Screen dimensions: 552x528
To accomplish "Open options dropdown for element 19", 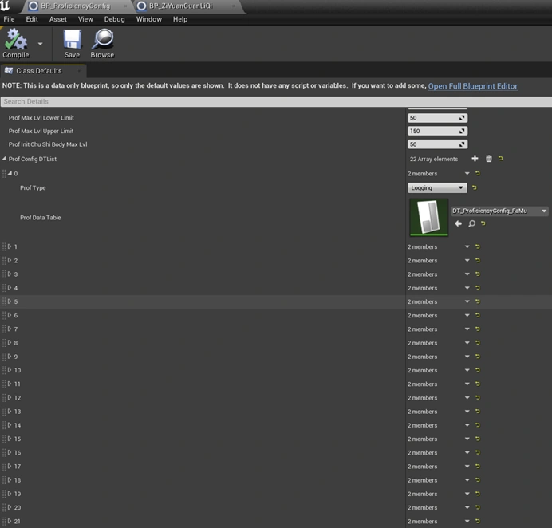I will 467,494.
